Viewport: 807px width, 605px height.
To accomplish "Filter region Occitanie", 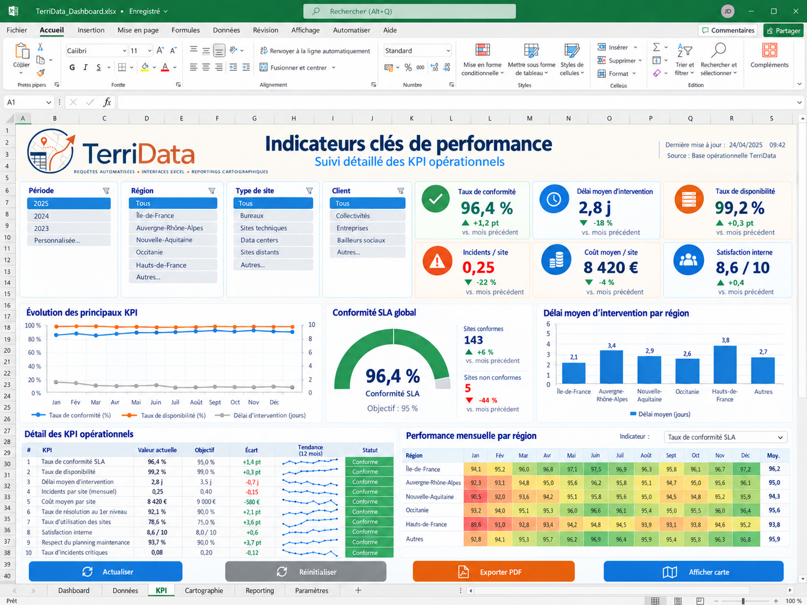I will [x=173, y=252].
